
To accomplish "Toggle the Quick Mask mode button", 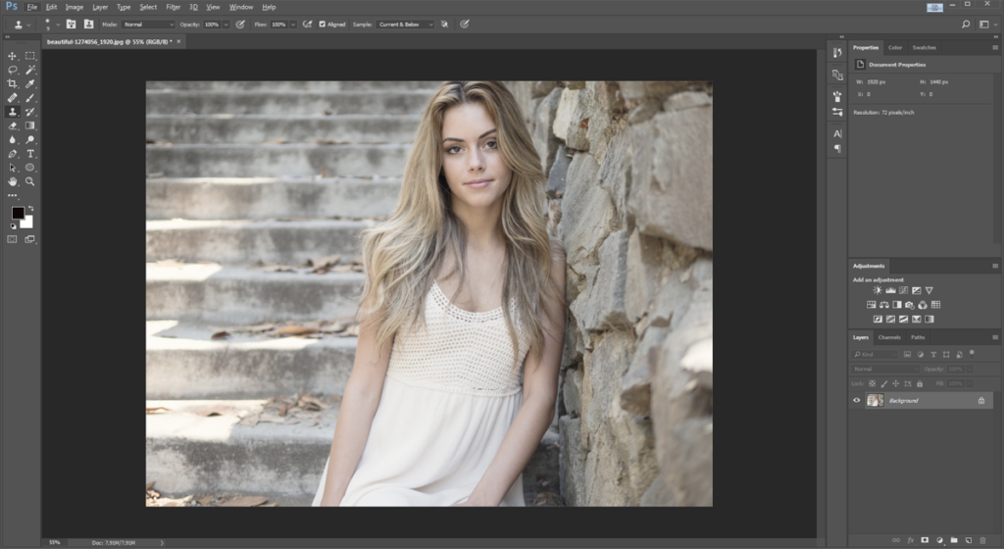I will [13, 238].
